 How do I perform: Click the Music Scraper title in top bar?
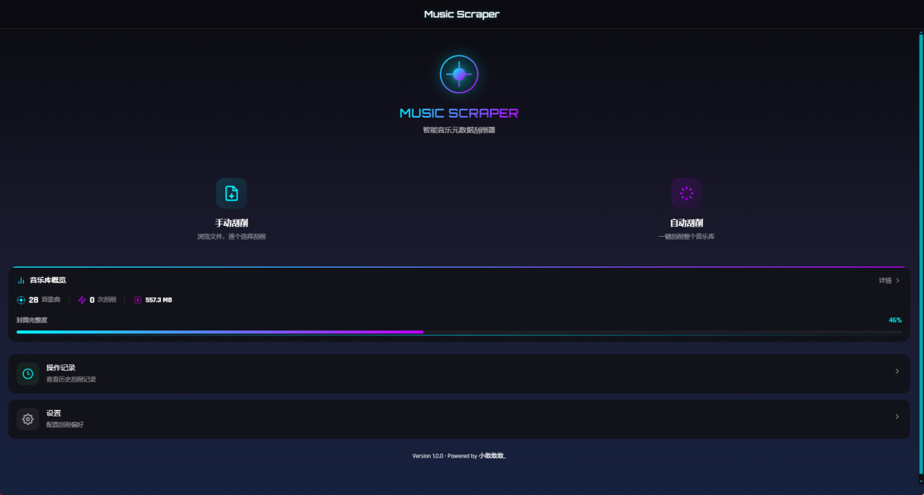point(461,14)
